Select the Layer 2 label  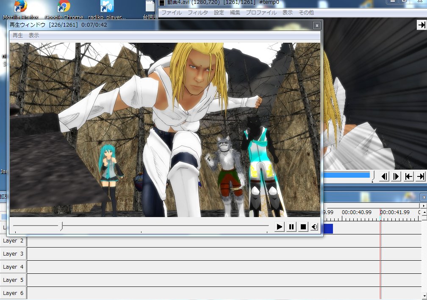pos(13,241)
